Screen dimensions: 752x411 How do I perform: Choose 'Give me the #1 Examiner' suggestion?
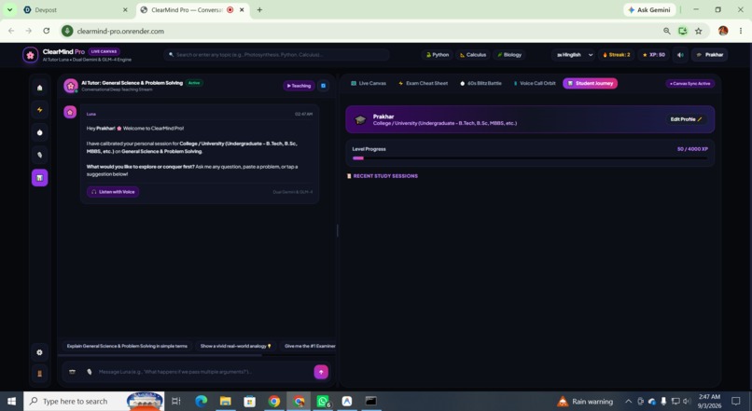click(308, 346)
